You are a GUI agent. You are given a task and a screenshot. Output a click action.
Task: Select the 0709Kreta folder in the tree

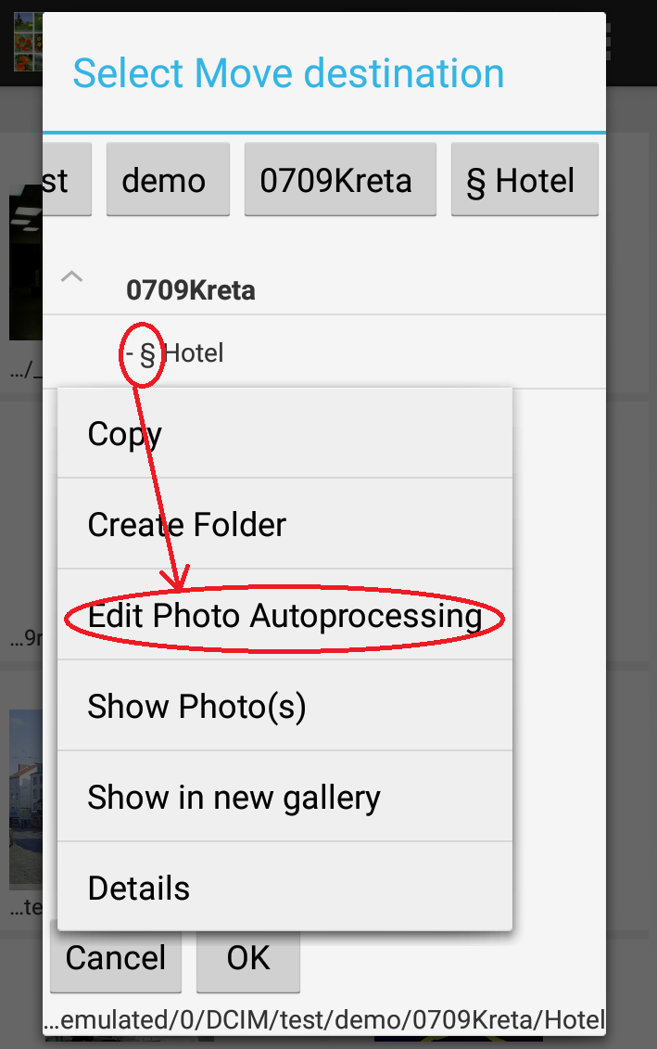coord(191,290)
